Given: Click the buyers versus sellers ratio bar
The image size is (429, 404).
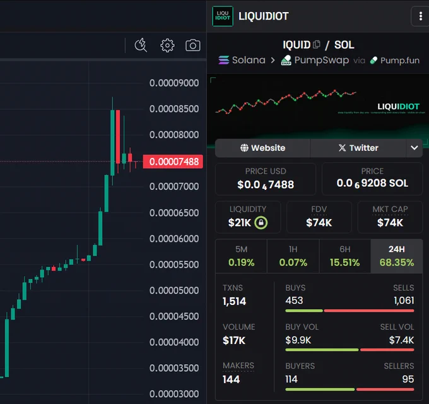Looking at the screenshot, I should (350, 389).
